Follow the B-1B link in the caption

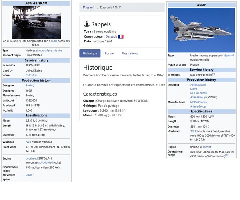[x=54, y=41]
